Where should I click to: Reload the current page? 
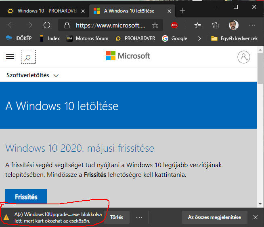tap(47, 25)
